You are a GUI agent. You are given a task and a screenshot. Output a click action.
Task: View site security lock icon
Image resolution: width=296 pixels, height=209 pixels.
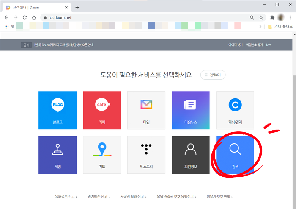[x=45, y=18]
